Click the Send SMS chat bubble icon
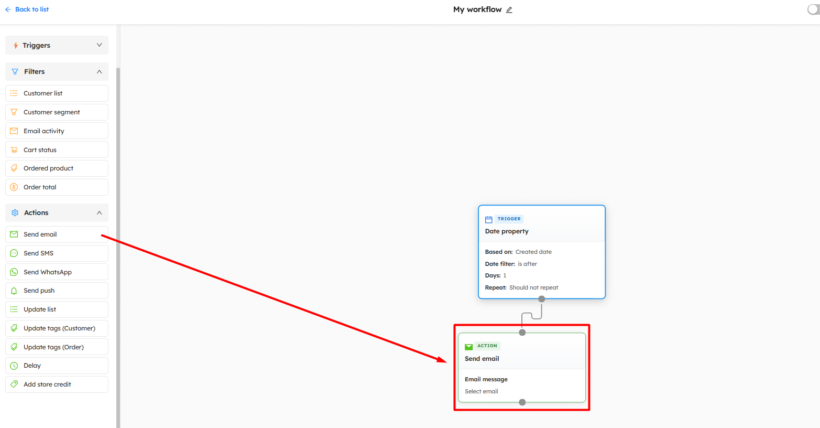This screenshot has height=428, width=820. tap(14, 253)
